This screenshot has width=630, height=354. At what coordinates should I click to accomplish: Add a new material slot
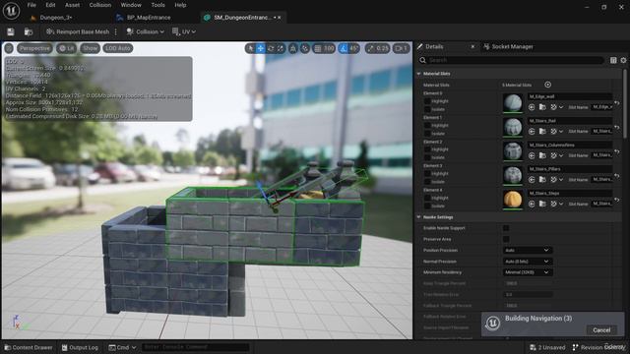tap(547, 85)
